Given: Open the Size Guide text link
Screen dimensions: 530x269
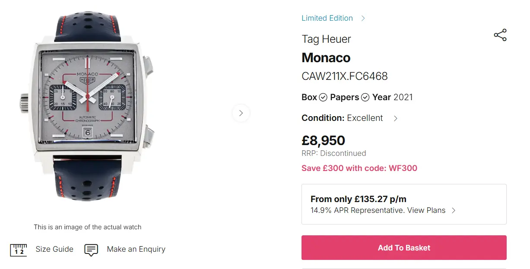Looking at the screenshot, I should pyautogui.click(x=54, y=249).
